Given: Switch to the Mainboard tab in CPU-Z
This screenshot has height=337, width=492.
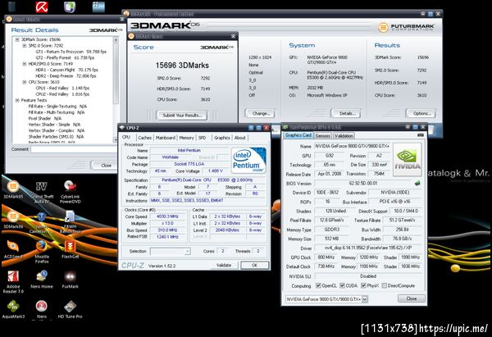Looking at the screenshot, I should point(166,138).
